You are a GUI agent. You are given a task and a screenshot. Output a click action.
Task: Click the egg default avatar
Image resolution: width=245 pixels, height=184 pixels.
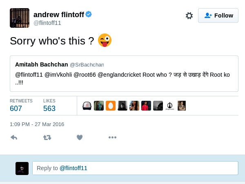tap(111, 106)
